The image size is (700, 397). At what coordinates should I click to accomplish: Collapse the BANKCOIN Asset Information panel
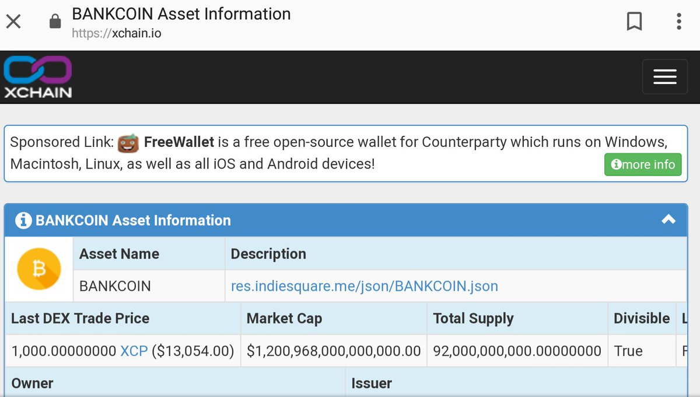(668, 220)
